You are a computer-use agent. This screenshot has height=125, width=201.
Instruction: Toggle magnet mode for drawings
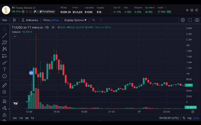[x=5, y=101]
